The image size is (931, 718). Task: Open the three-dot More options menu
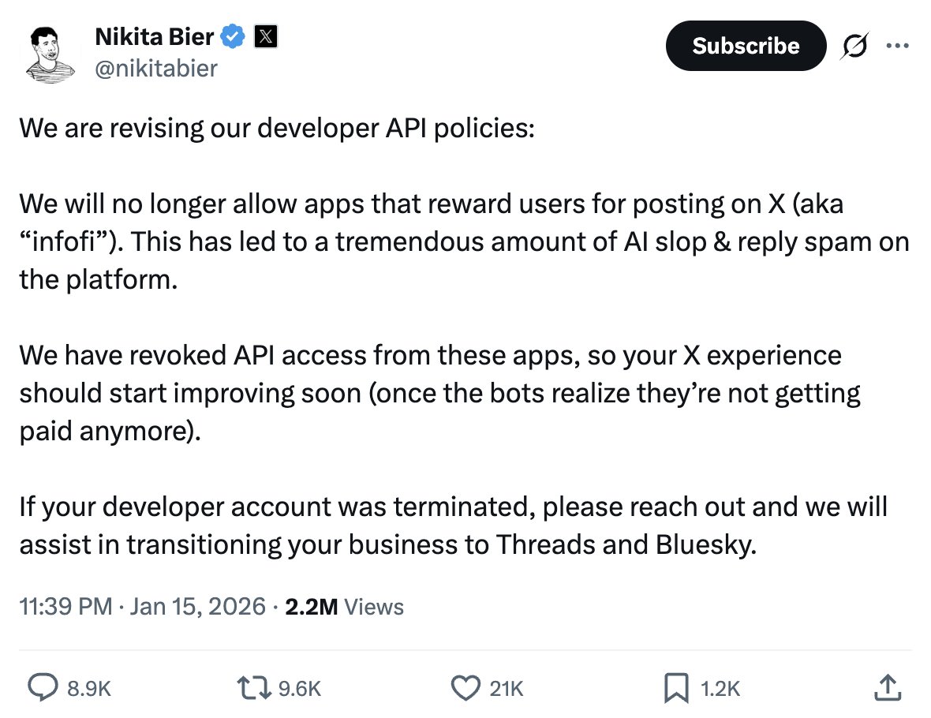click(897, 46)
